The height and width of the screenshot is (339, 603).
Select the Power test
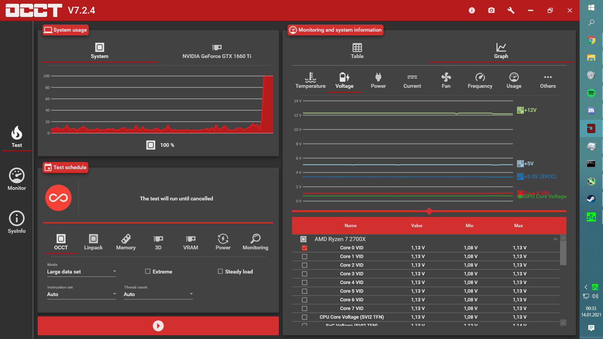pos(223,242)
